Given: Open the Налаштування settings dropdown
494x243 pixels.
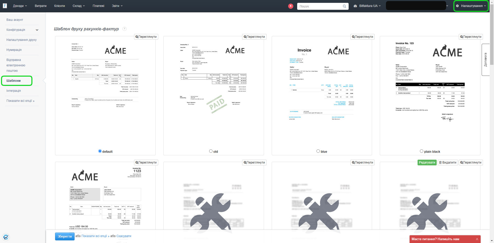Looking at the screenshot, I should [471, 6].
